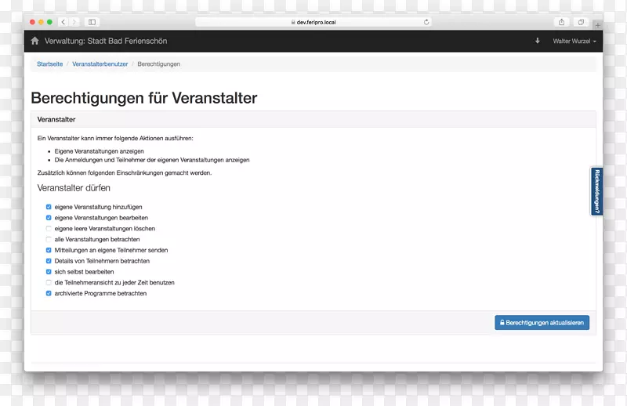627x406 pixels.
Task: Open a new tab with plus button
Action: coord(597,24)
